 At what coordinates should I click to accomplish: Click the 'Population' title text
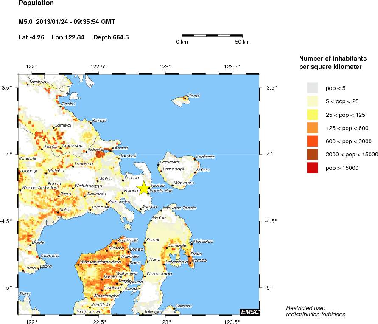pyautogui.click(x=36, y=3)
